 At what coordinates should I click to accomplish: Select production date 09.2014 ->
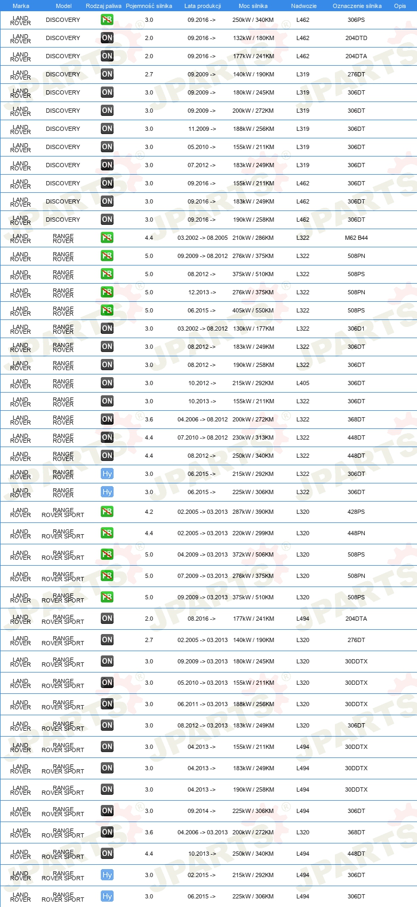[202, 811]
